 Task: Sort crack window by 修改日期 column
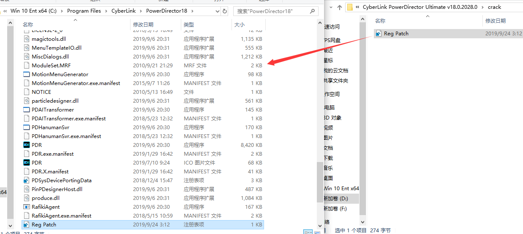[x=496, y=21]
